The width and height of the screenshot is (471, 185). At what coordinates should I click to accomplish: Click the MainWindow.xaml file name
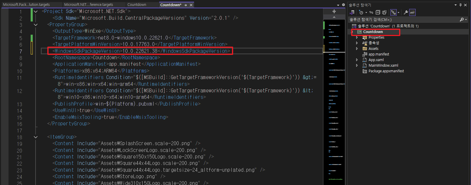pos(383,66)
